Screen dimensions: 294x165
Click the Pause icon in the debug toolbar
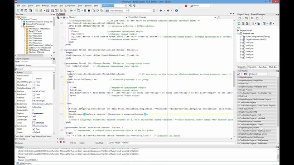[85, 11]
